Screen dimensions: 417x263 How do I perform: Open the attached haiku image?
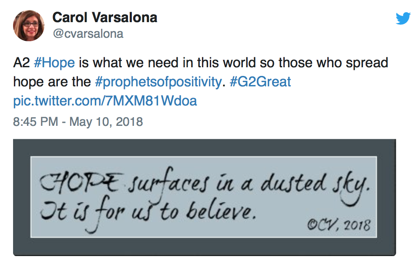pyautogui.click(x=205, y=197)
